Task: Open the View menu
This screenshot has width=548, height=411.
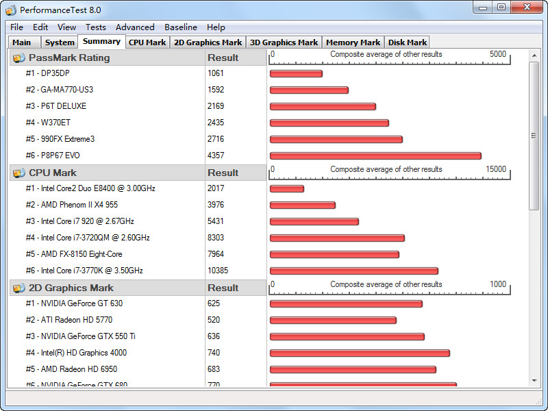Action: click(x=66, y=27)
